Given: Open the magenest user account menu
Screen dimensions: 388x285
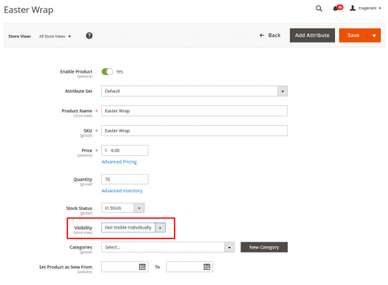Looking at the screenshot, I should (x=365, y=8).
